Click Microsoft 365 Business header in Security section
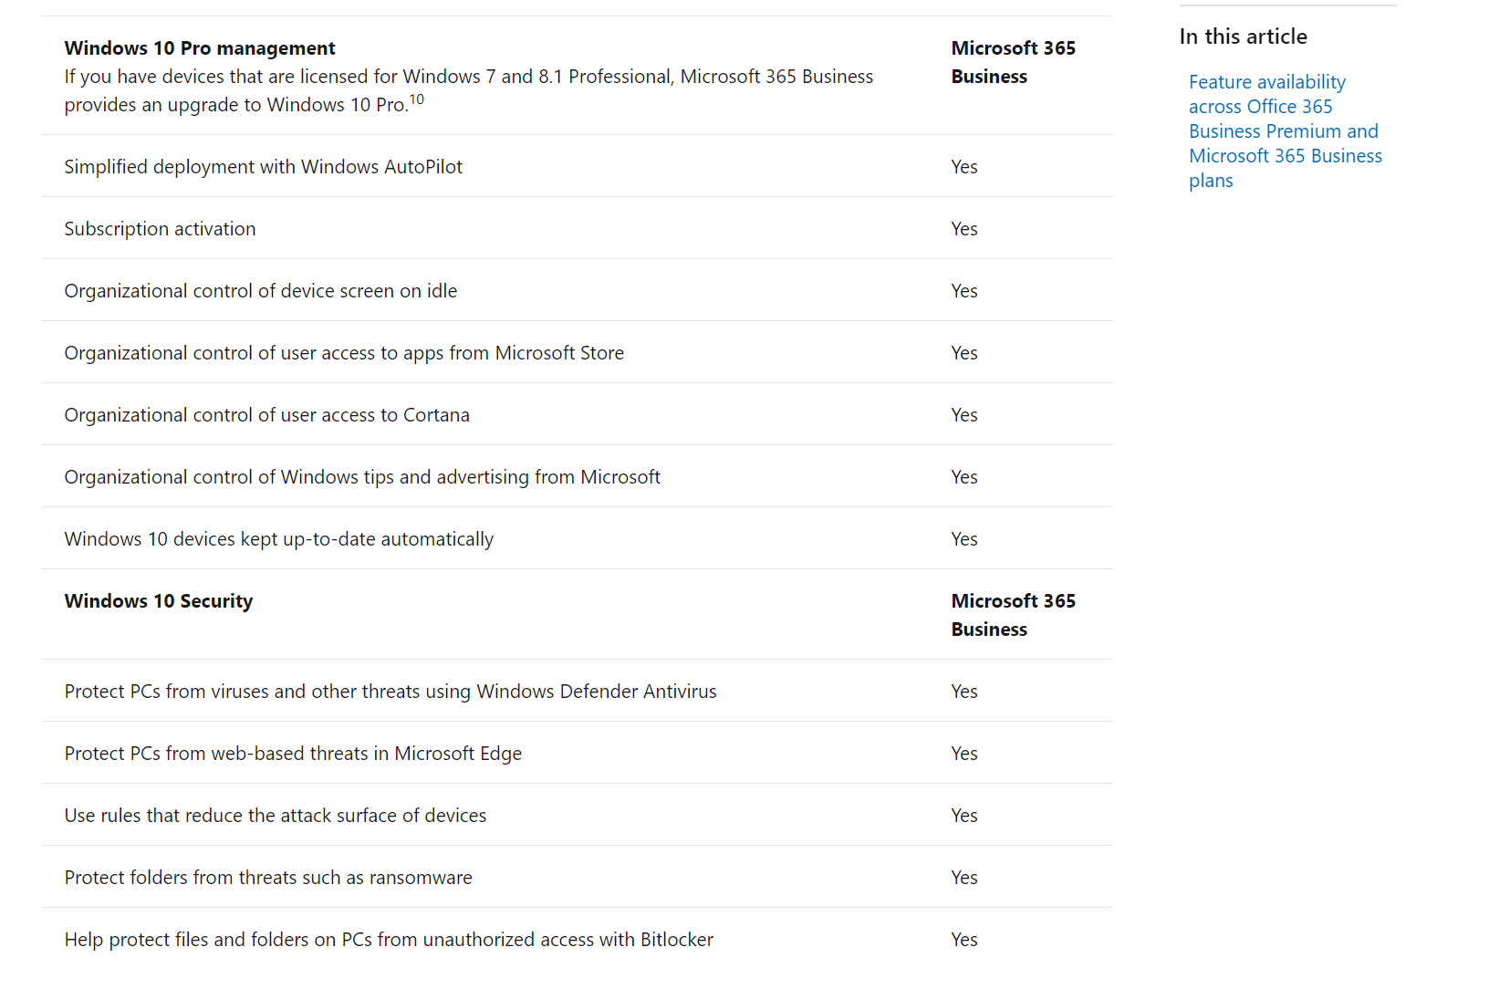This screenshot has width=1489, height=989. pyautogui.click(x=1013, y=615)
